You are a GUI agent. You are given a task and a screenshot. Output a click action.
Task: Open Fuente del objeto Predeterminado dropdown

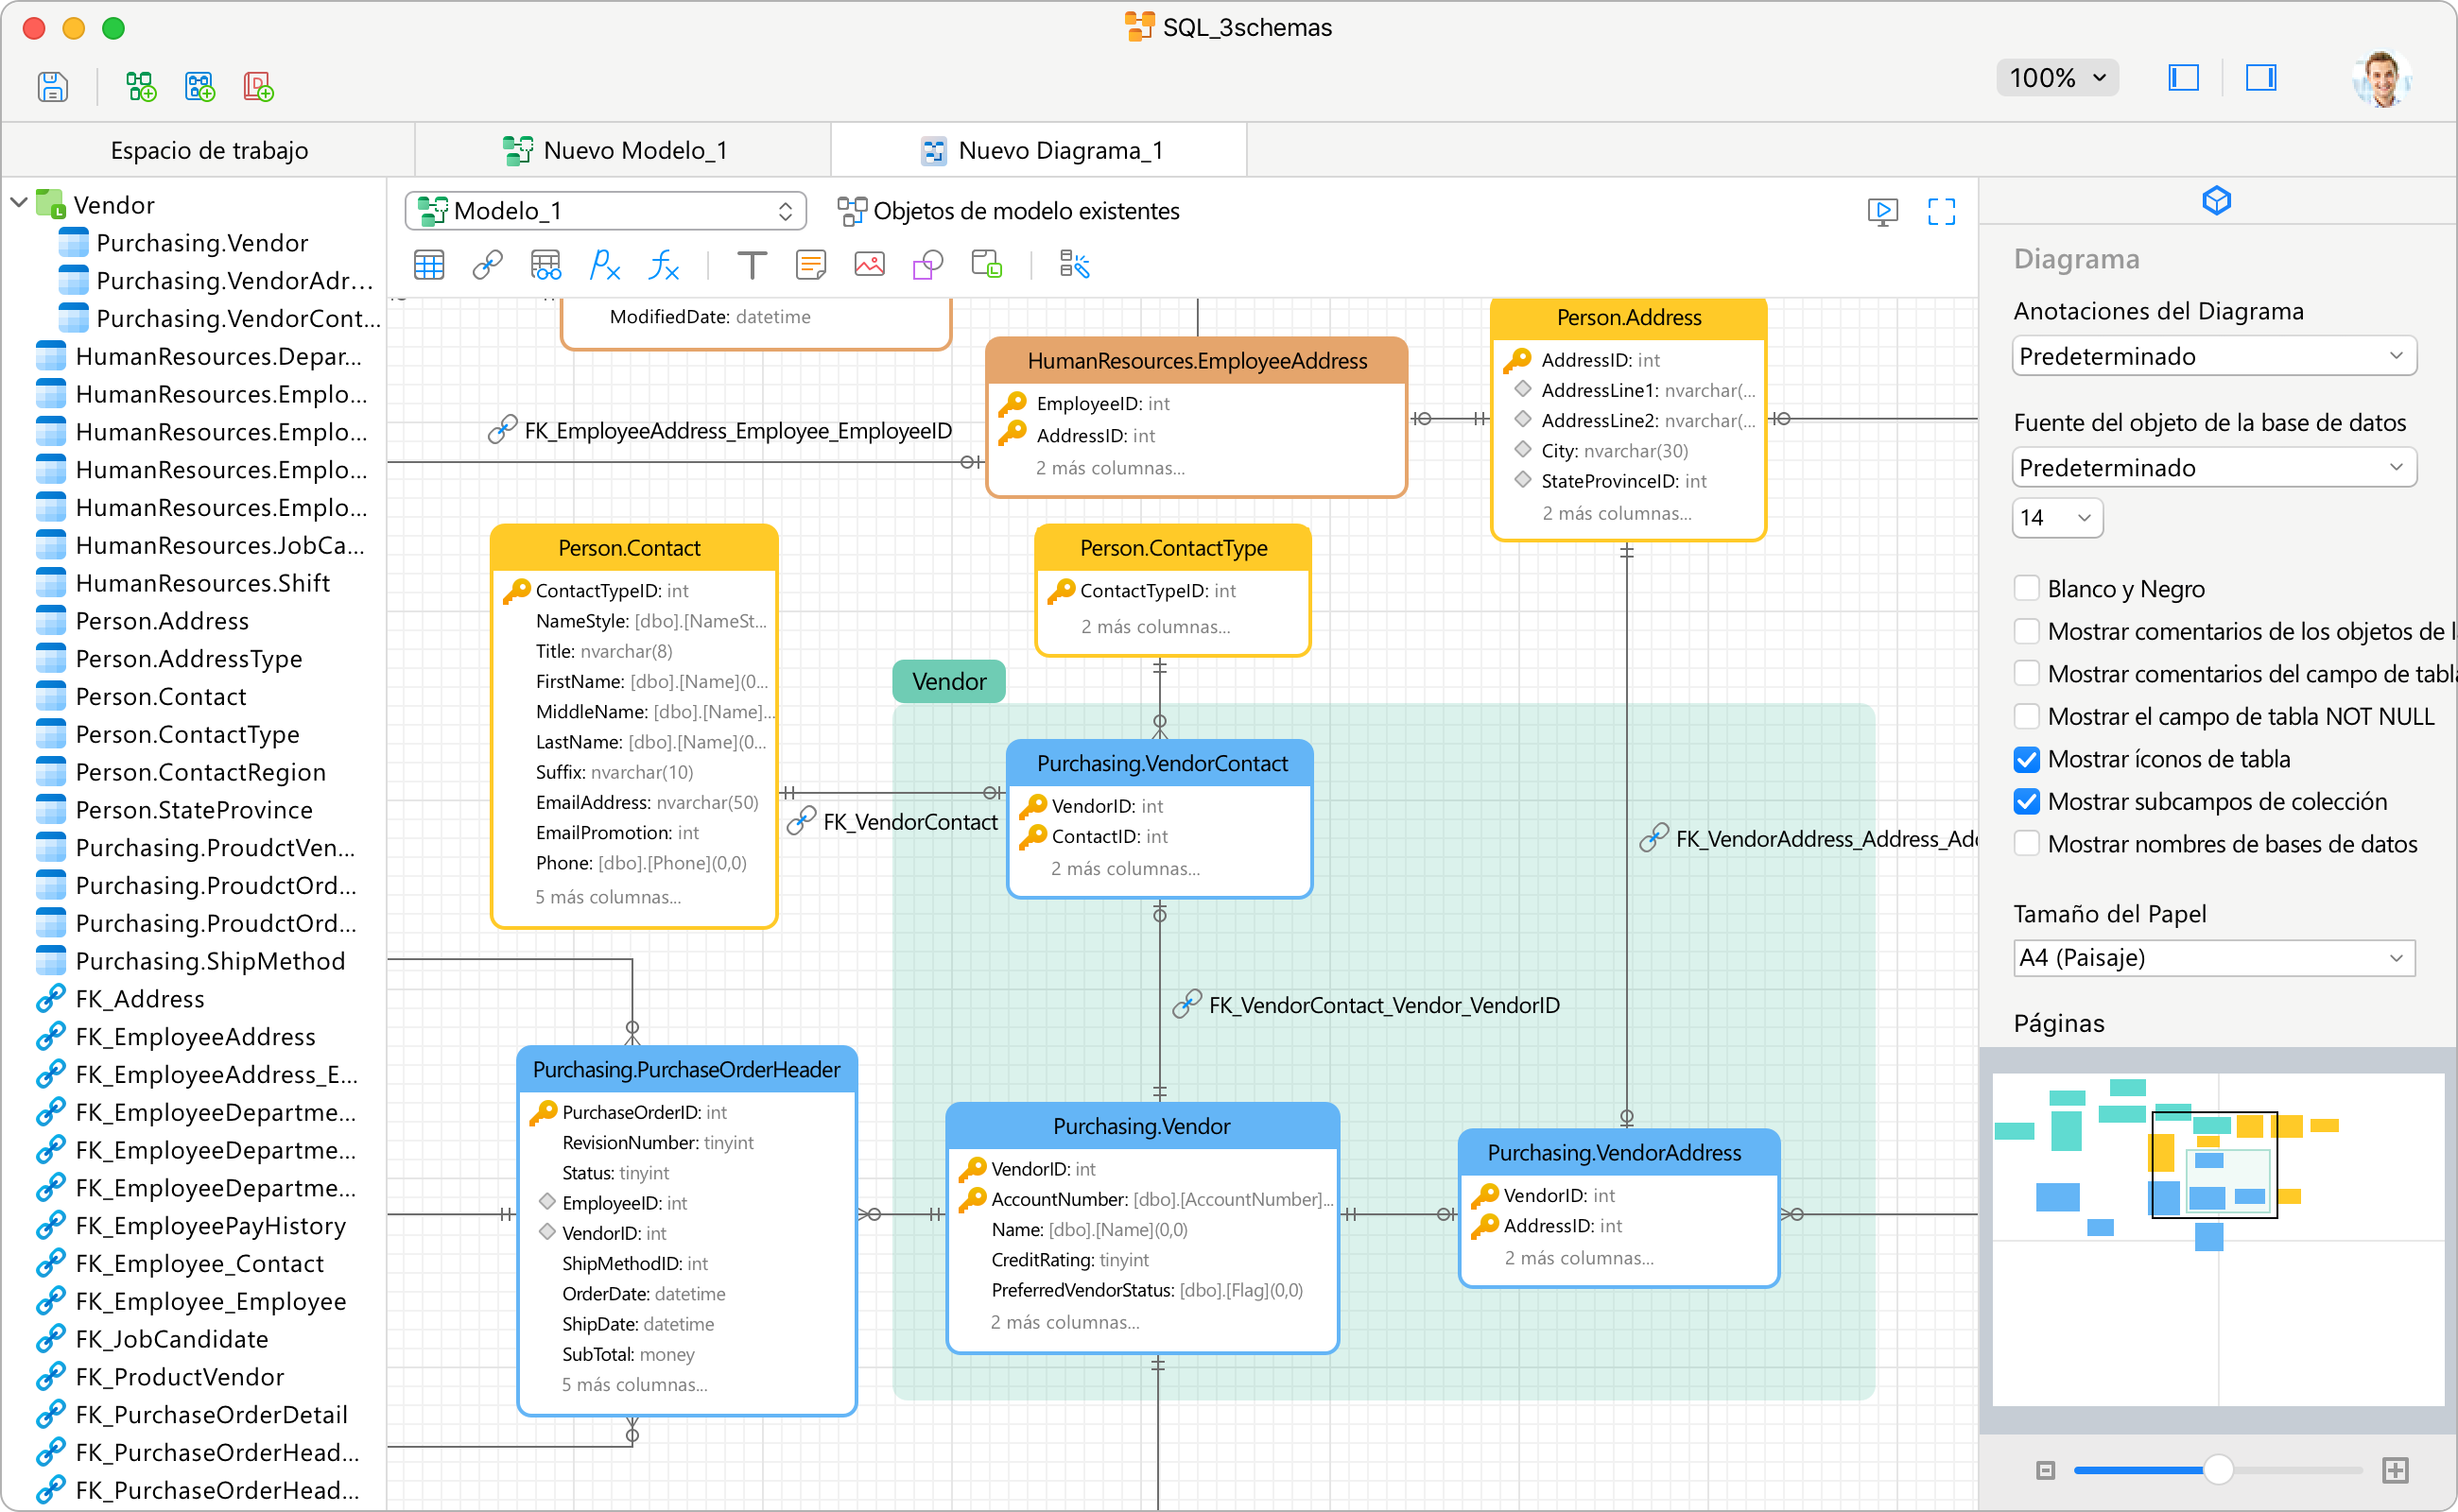(2213, 468)
